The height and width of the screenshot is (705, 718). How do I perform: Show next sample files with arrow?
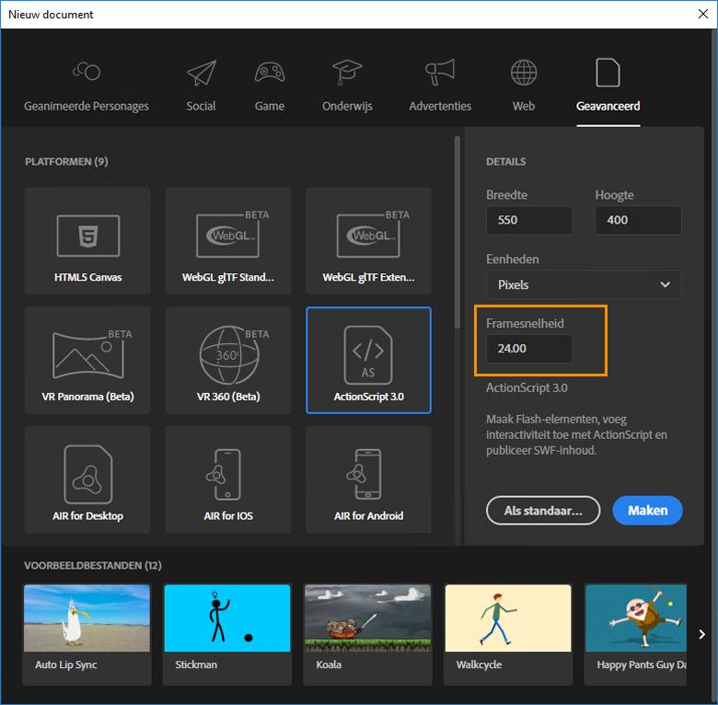click(702, 634)
